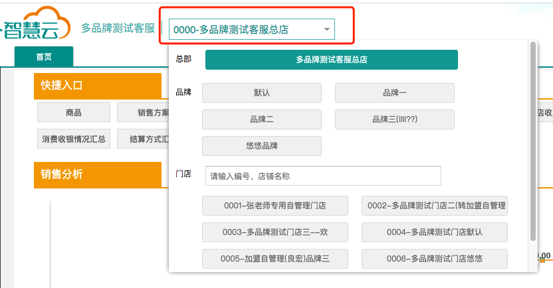Select store 0002-多品牌测试门店二
Screen dimensions: 553x288
click(434, 206)
